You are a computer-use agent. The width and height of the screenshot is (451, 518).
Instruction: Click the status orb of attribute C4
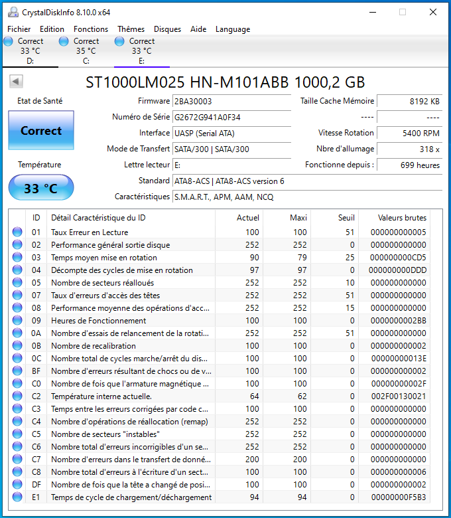(x=17, y=421)
